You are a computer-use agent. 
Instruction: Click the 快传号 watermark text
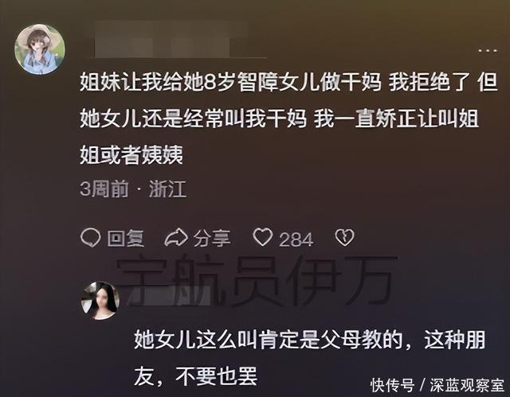[393, 385]
